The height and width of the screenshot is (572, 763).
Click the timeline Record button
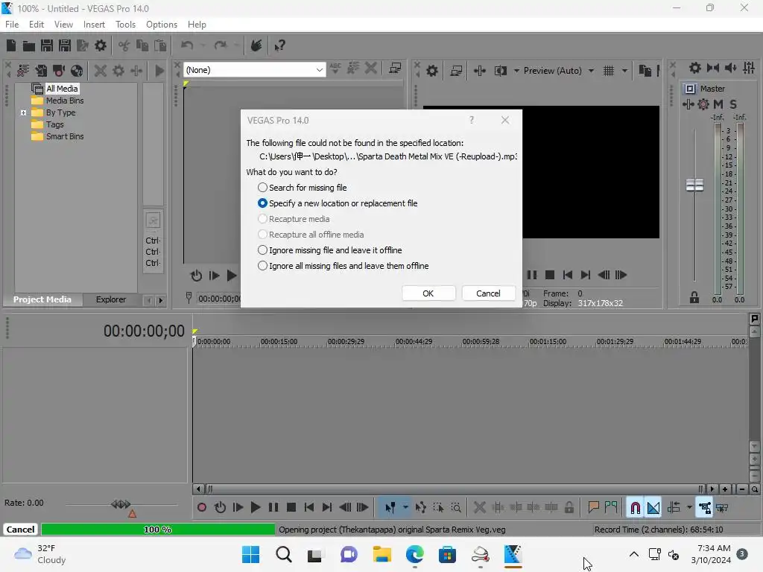tap(201, 507)
